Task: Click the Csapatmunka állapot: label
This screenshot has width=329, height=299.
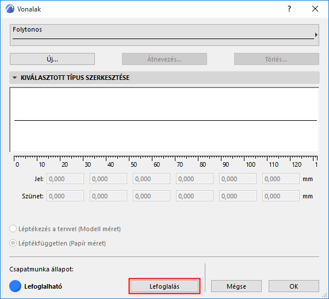Action: coord(41,269)
